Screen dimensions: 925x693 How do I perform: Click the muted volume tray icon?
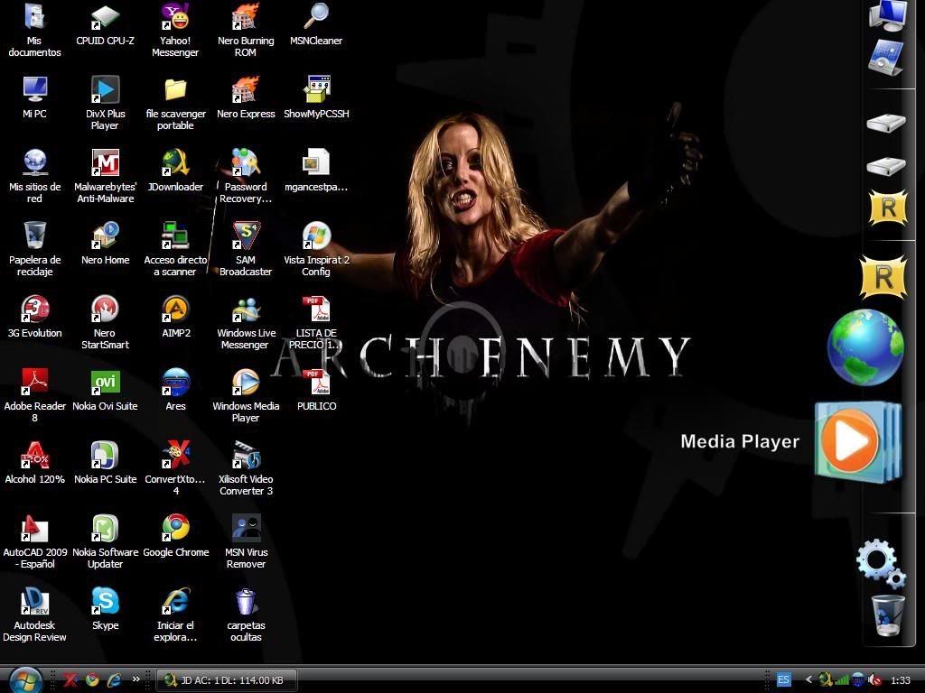click(x=875, y=680)
